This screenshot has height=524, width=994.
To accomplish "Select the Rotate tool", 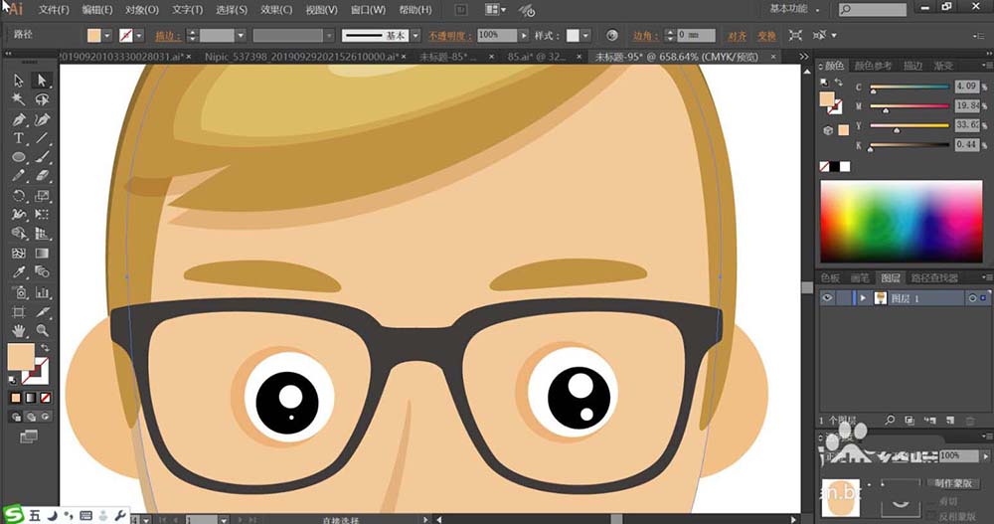I will (x=18, y=196).
